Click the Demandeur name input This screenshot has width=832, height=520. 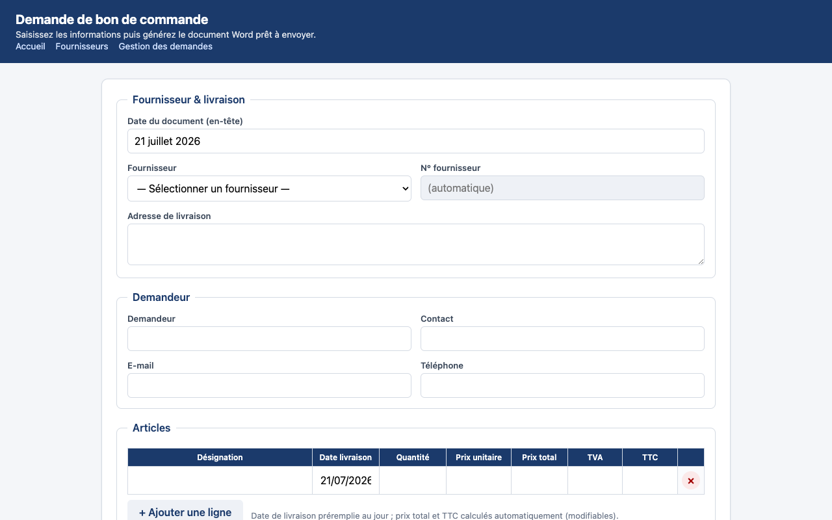tap(269, 339)
